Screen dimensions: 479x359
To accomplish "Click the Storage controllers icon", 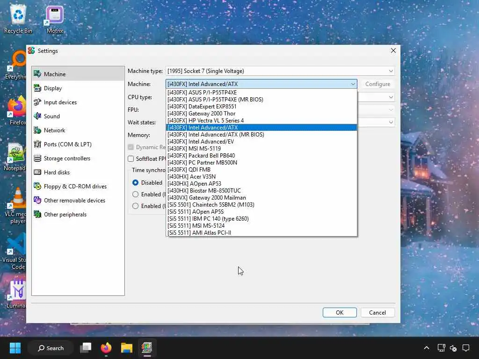I will point(37,158).
